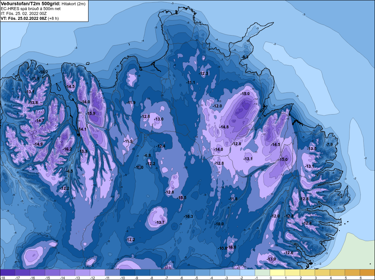
Task: Click the -10.8 temperature value
Action: tap(223, 248)
